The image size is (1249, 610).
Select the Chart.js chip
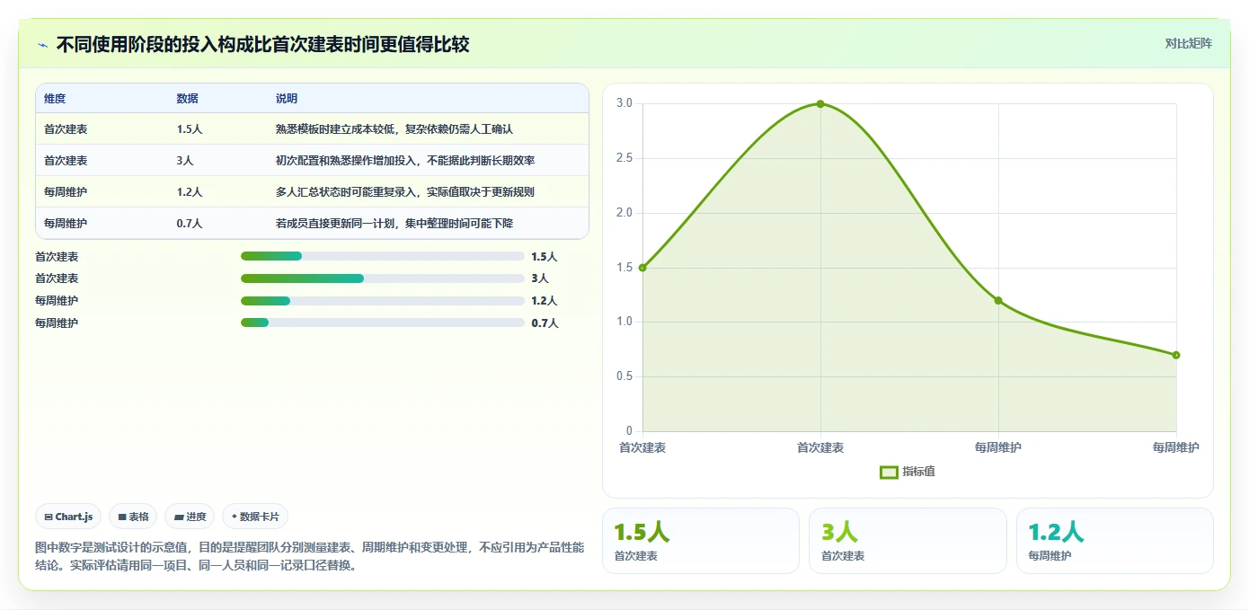(69, 517)
